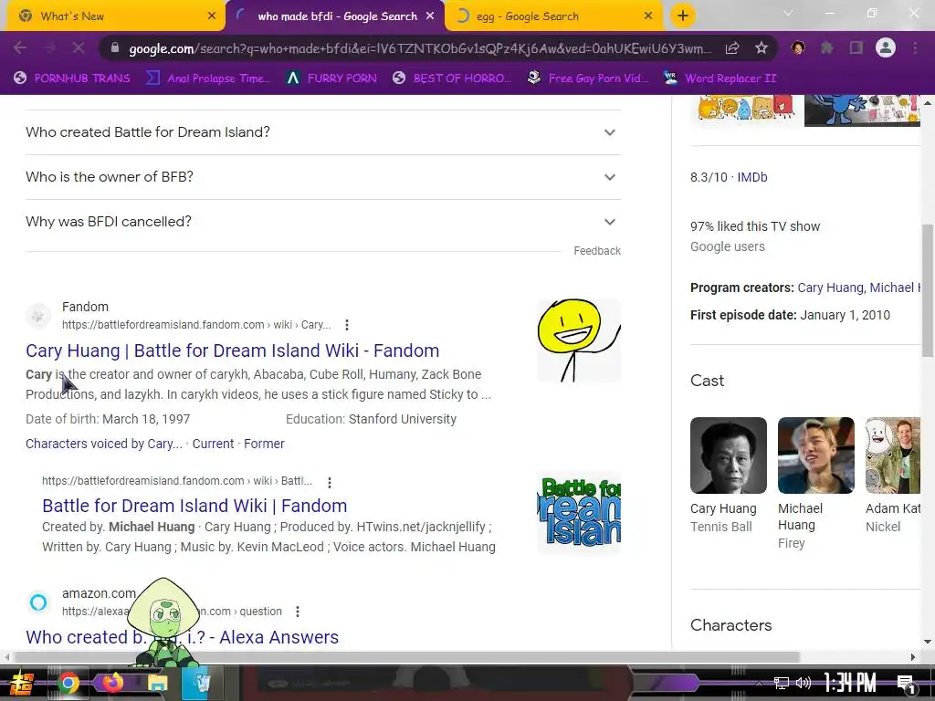Click the round extension avatar icon in the toolbar
The width and height of the screenshot is (935, 701).
(798, 47)
